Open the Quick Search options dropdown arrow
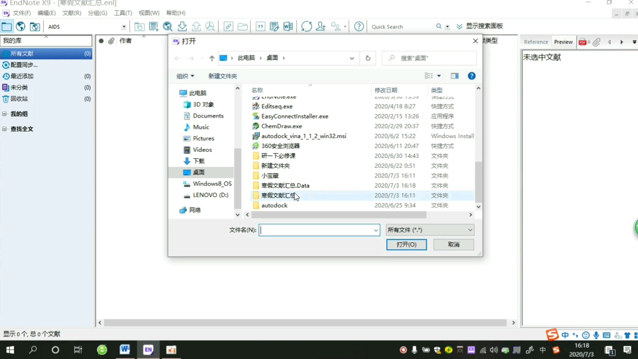The width and height of the screenshot is (638, 359). 447,27
